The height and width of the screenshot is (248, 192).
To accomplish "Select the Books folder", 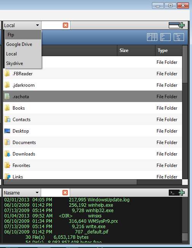I will pyautogui.click(x=93, y=108).
